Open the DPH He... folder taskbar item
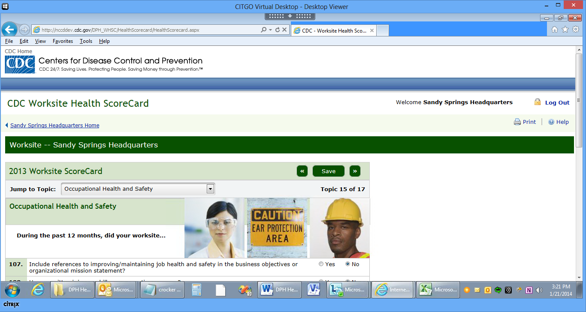 (72, 290)
